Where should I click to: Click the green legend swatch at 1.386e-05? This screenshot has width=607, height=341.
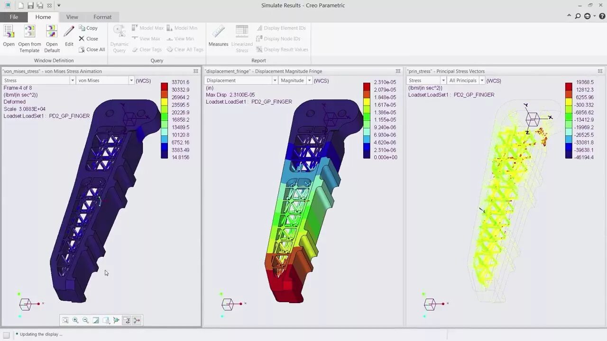(367, 117)
